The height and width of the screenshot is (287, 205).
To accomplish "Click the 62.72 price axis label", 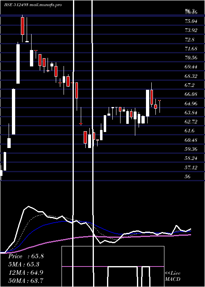I will pos(191,122).
